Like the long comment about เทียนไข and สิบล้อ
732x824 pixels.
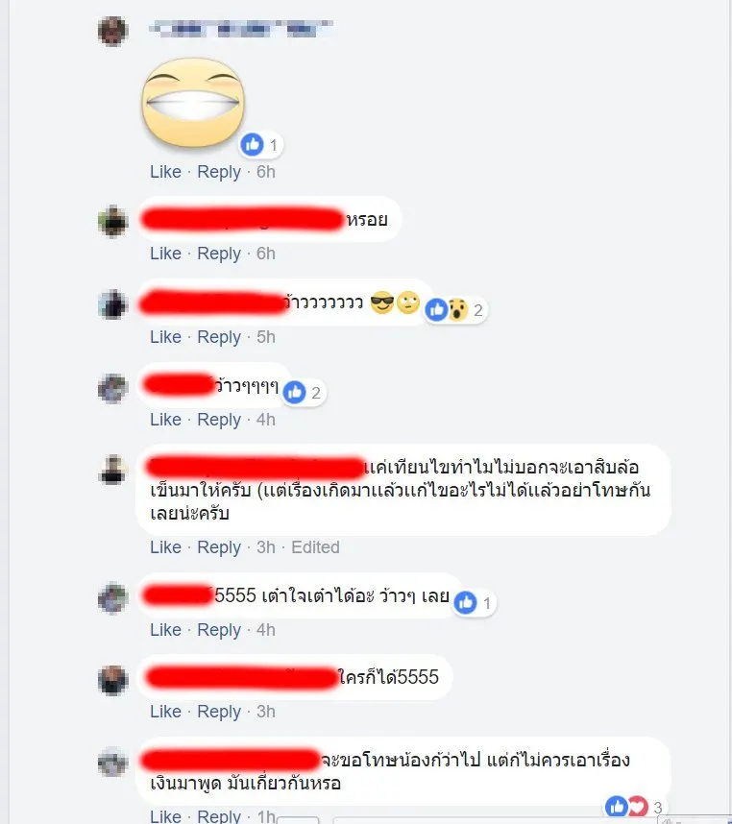(x=165, y=547)
